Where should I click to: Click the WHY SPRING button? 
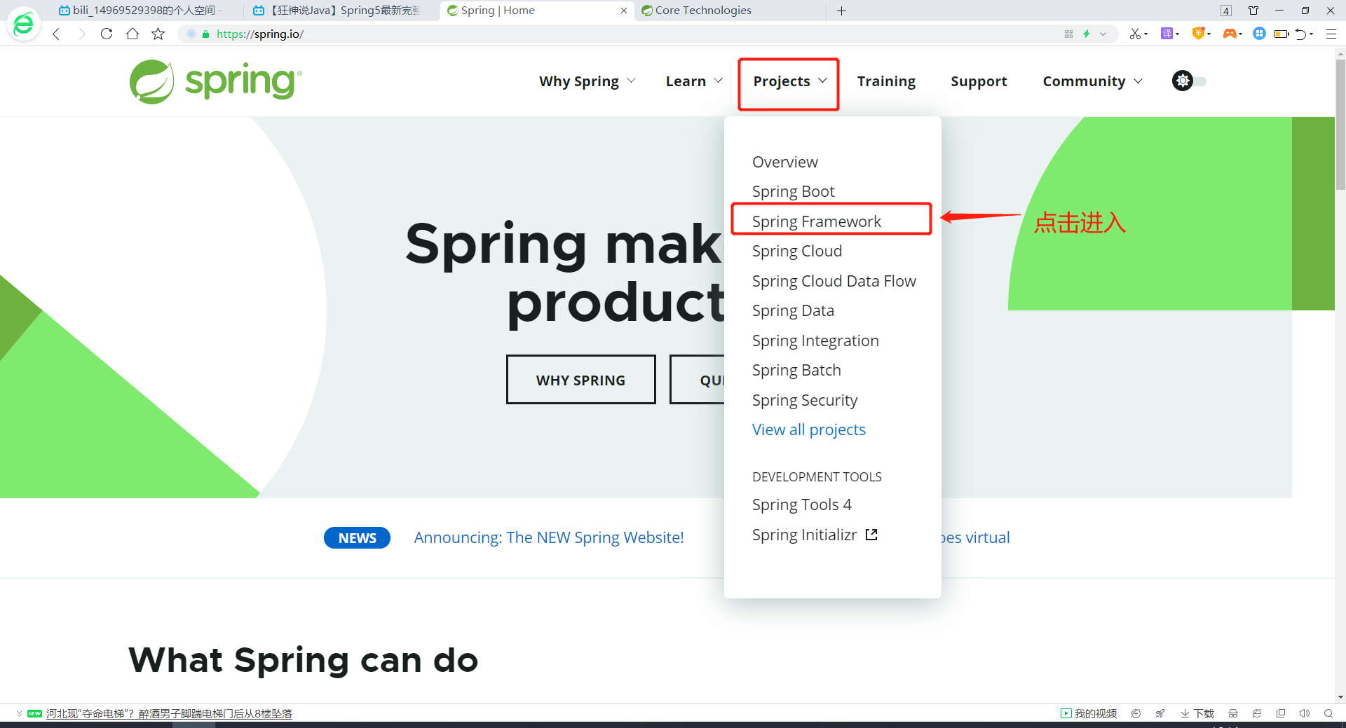click(x=580, y=380)
